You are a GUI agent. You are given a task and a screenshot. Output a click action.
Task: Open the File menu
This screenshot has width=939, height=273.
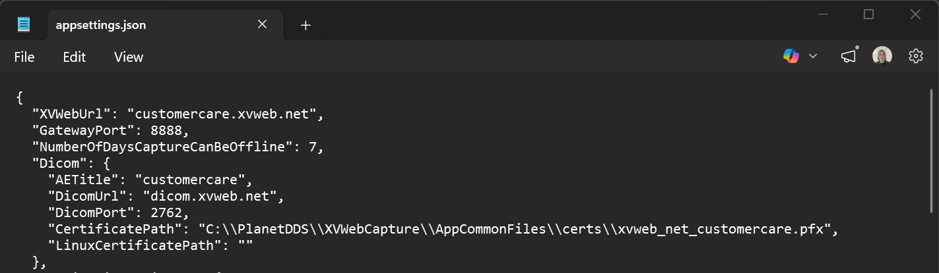coord(24,57)
